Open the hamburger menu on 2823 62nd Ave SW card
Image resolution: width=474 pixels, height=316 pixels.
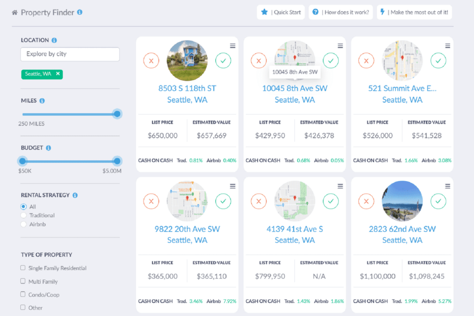[448, 186]
